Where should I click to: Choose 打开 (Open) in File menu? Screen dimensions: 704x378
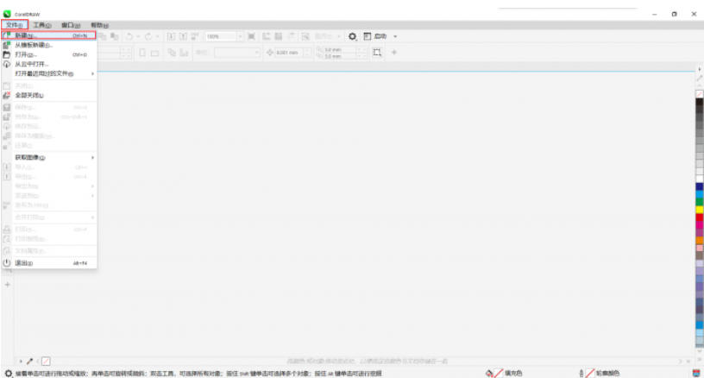(49, 54)
